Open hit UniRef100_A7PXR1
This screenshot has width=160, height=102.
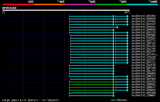coord(143,21)
